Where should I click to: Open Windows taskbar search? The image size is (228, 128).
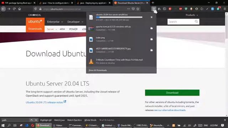tap(9, 126)
